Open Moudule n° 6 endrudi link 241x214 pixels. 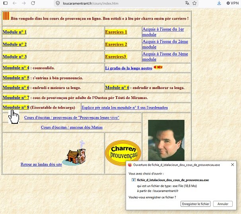(16, 88)
